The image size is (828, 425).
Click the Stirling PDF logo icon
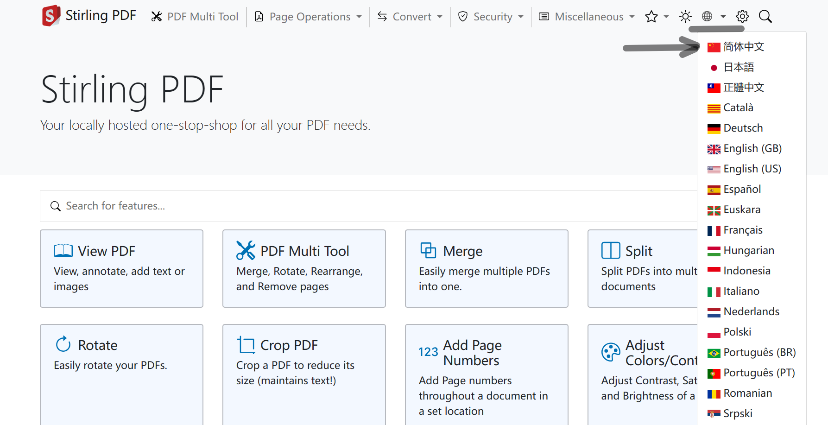pos(51,16)
